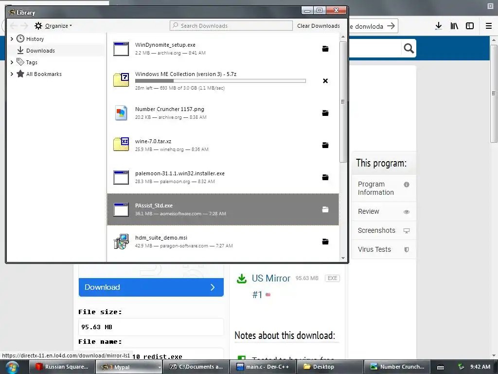The image size is (498, 374).
Task: Select the PAssist_Std.exe download row
Action: point(223,209)
